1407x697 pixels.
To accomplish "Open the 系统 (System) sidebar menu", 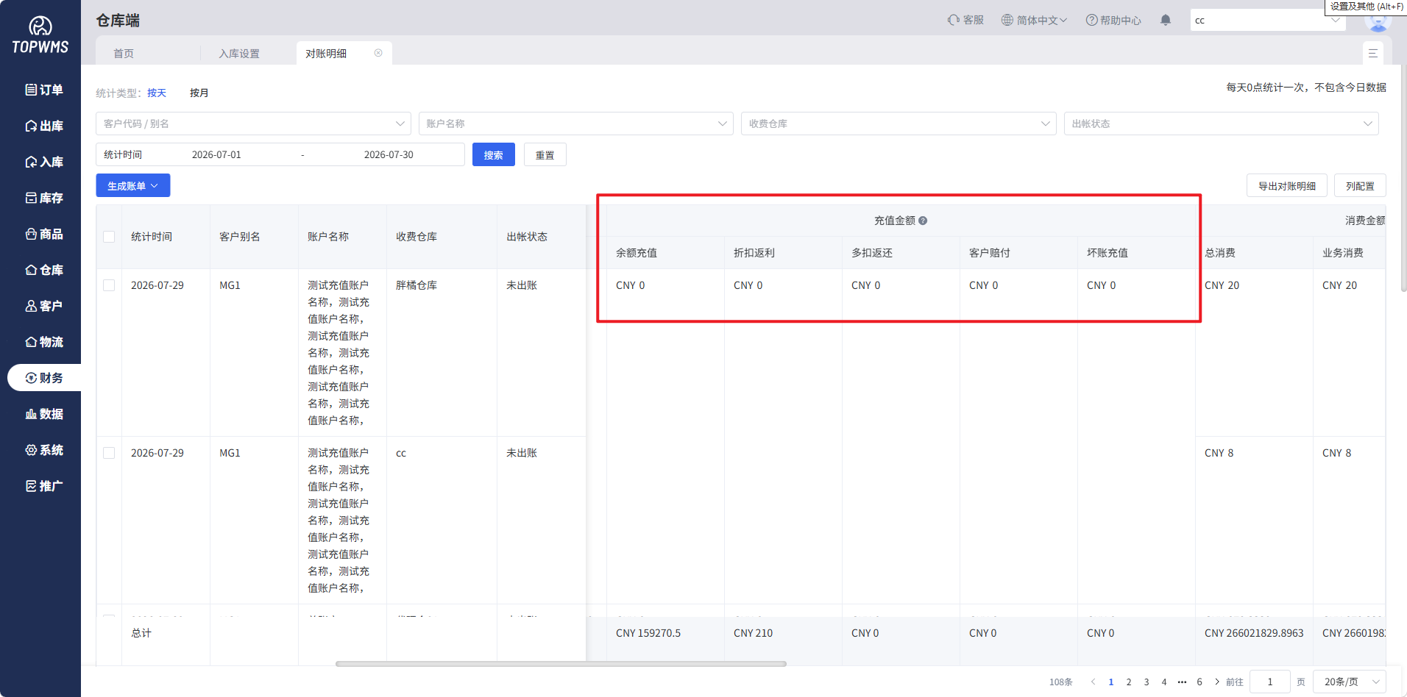I will [43, 450].
